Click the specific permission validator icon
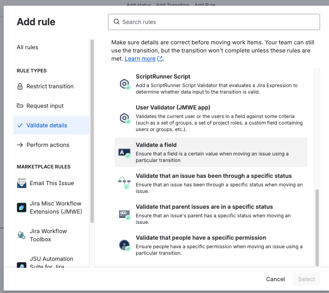 point(125,245)
